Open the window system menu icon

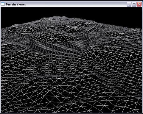pos(3,4)
